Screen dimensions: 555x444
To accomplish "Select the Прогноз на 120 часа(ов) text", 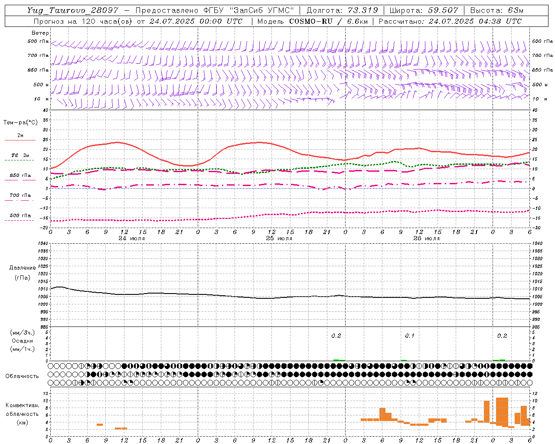I will coord(83,21).
